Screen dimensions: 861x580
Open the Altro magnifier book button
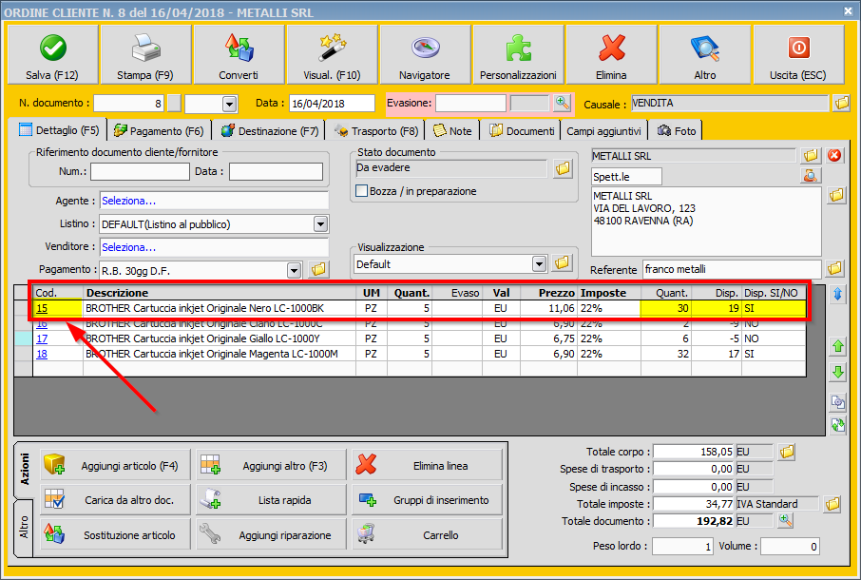pos(705,54)
